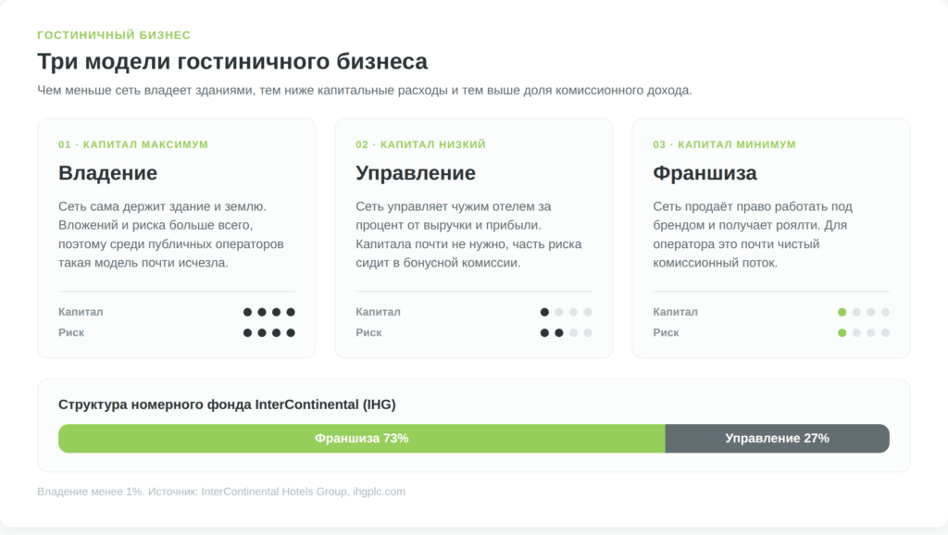Click 'Структура номерного фонда InterContinental (IHG)' heading
This screenshot has width=948, height=535.
pyautogui.click(x=227, y=404)
